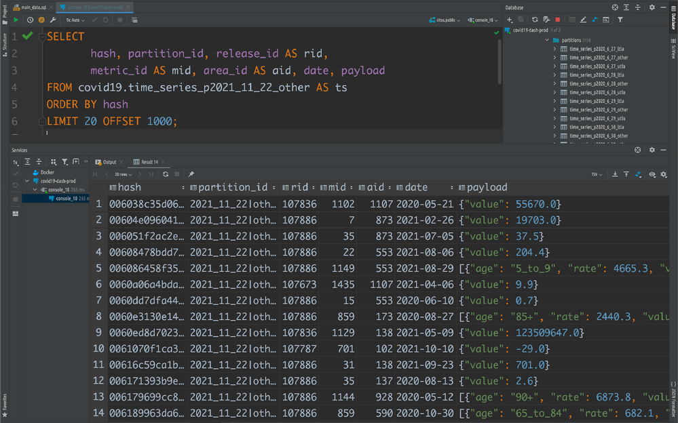Export result data download icon
Image resolution: width=678 pixels, height=423 pixels.
[x=615, y=174]
